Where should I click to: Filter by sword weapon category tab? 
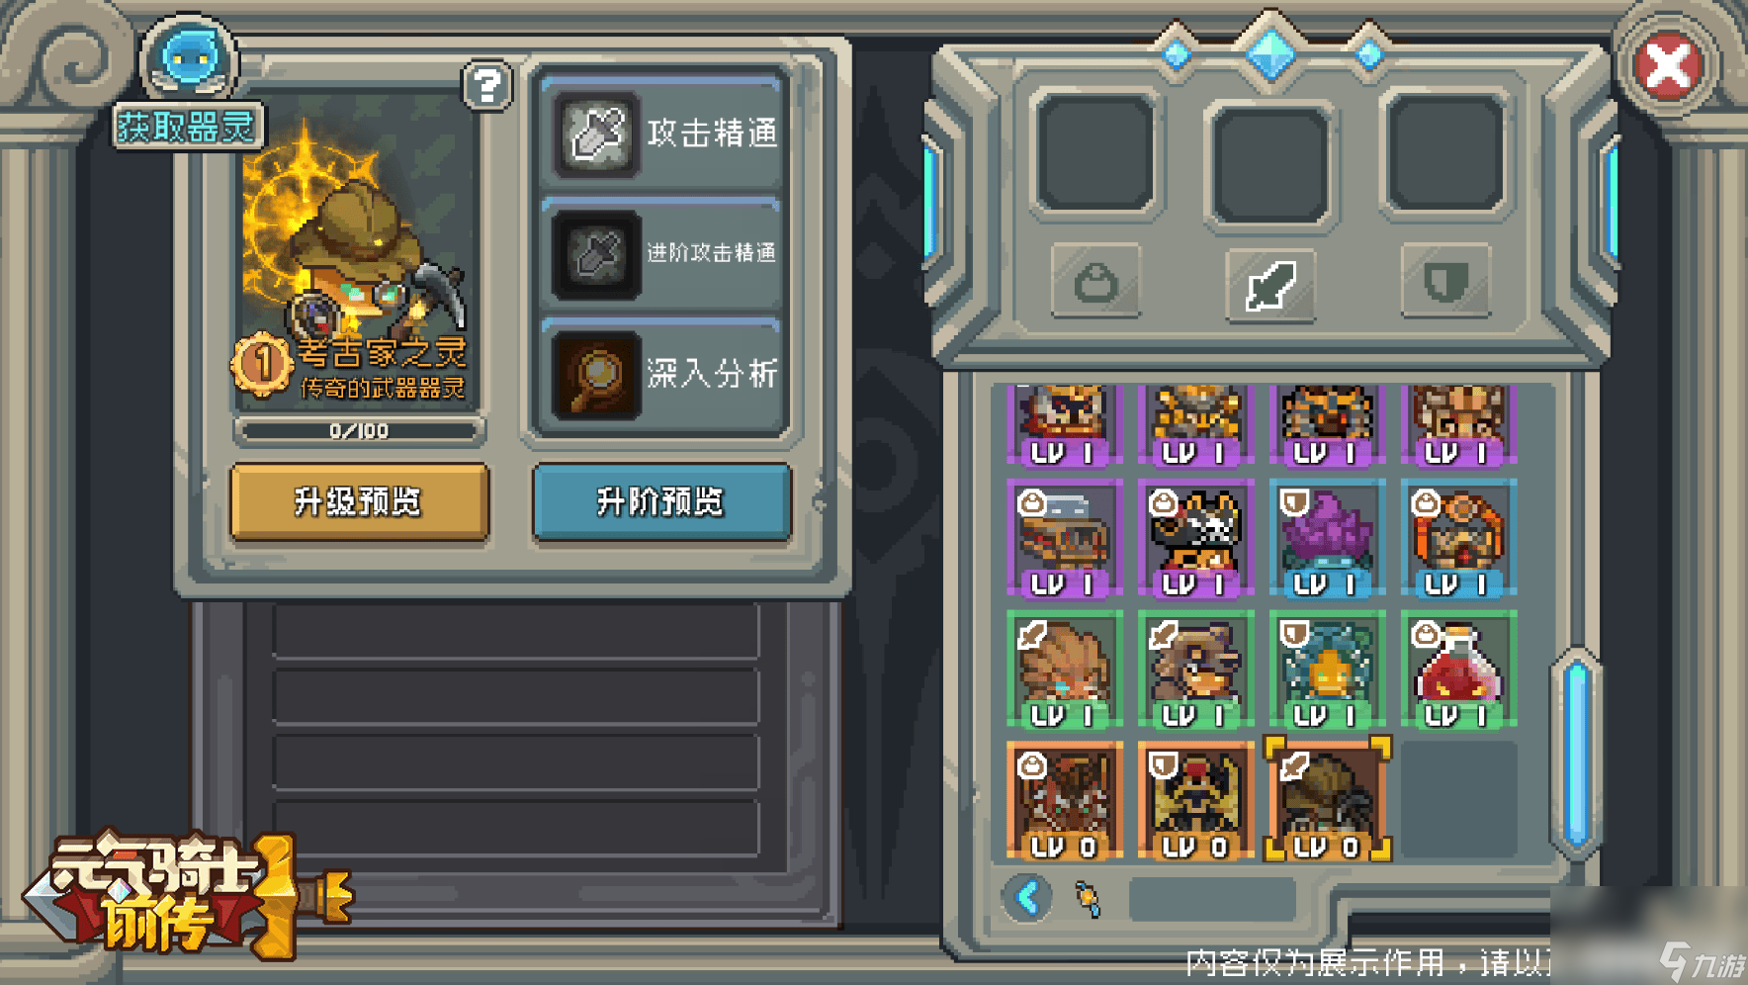click(x=1270, y=284)
